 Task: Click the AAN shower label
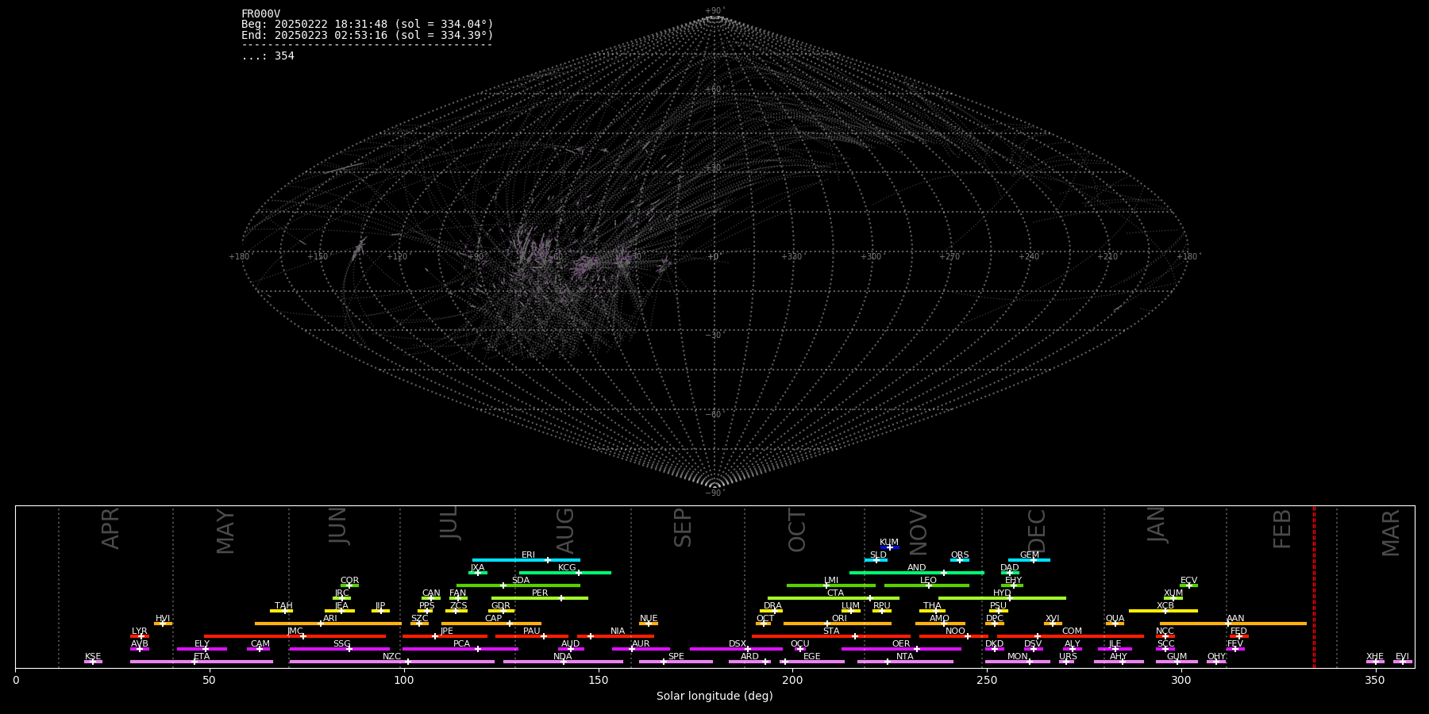pyautogui.click(x=1235, y=619)
